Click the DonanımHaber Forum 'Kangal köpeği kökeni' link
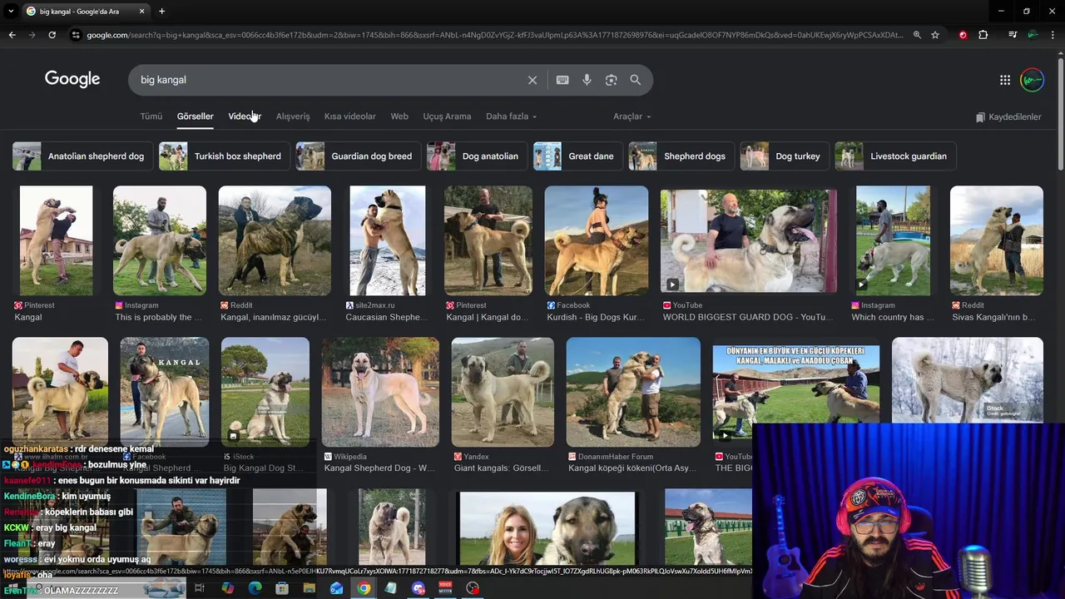This screenshot has height=599, width=1065. (633, 468)
